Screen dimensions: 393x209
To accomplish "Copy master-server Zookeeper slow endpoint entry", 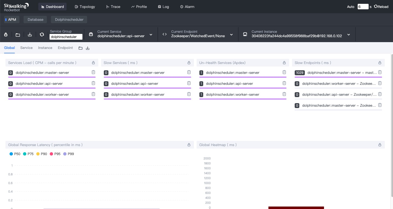I will 380,105.
